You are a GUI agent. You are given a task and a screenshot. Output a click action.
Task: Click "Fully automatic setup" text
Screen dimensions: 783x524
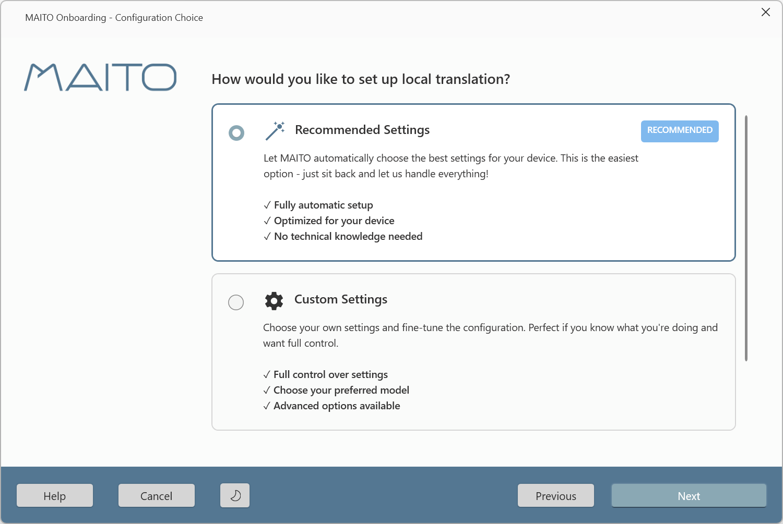[324, 205]
